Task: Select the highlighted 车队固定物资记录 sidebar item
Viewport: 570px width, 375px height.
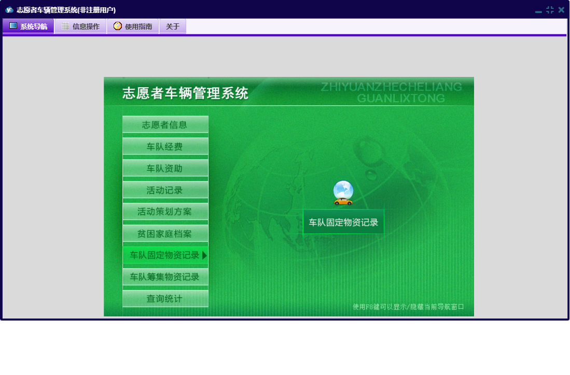Action: [x=165, y=255]
